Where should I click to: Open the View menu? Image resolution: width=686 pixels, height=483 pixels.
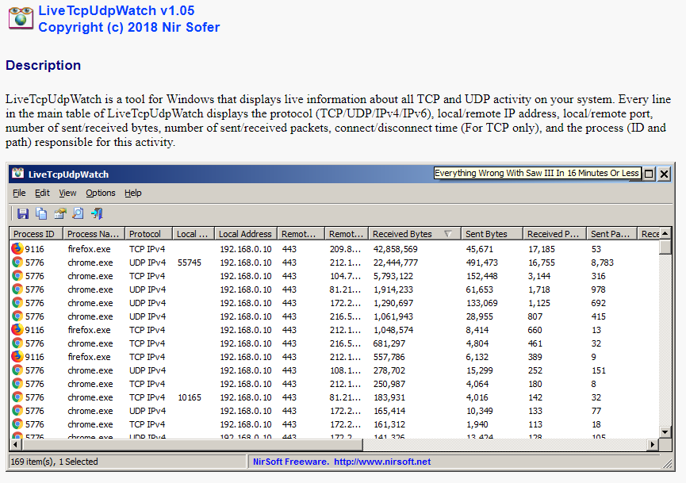67,193
